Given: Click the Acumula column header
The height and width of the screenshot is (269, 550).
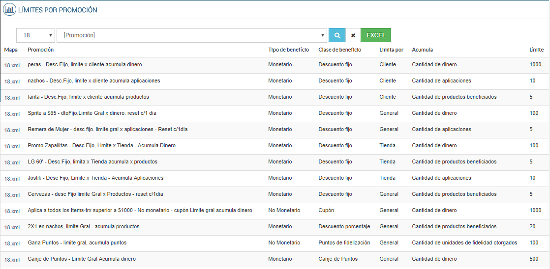Looking at the screenshot, I should point(422,50).
